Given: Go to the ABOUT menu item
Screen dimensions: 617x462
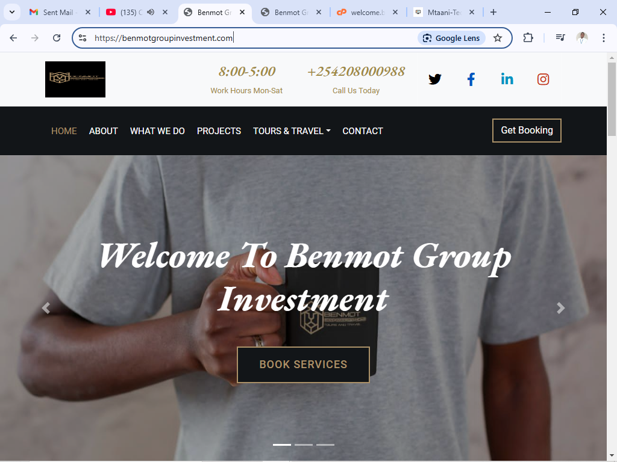Looking at the screenshot, I should (104, 131).
